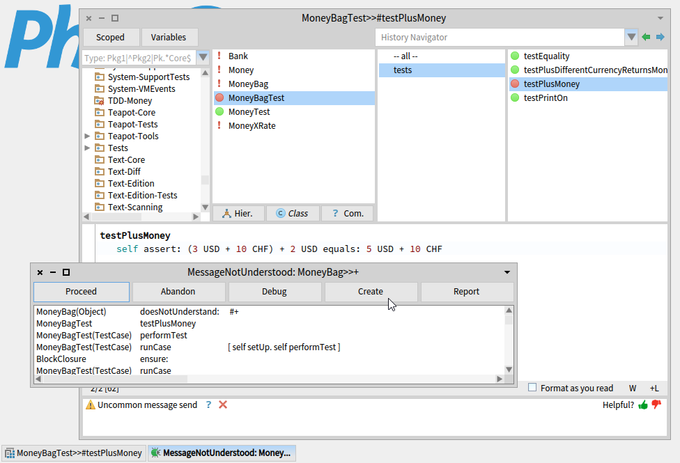This screenshot has width=680, height=463.
Task: Click Create to define missing method
Action: click(x=371, y=292)
